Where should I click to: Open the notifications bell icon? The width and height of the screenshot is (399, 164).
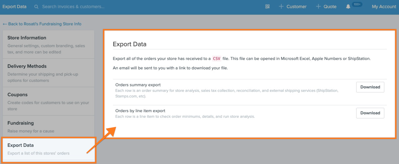pos(348,7)
